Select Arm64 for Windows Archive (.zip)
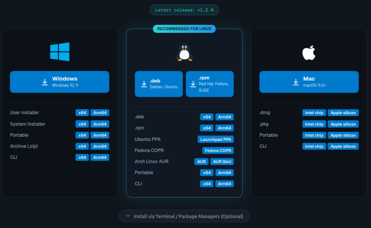The width and height of the screenshot is (371, 228). pyautogui.click(x=100, y=146)
